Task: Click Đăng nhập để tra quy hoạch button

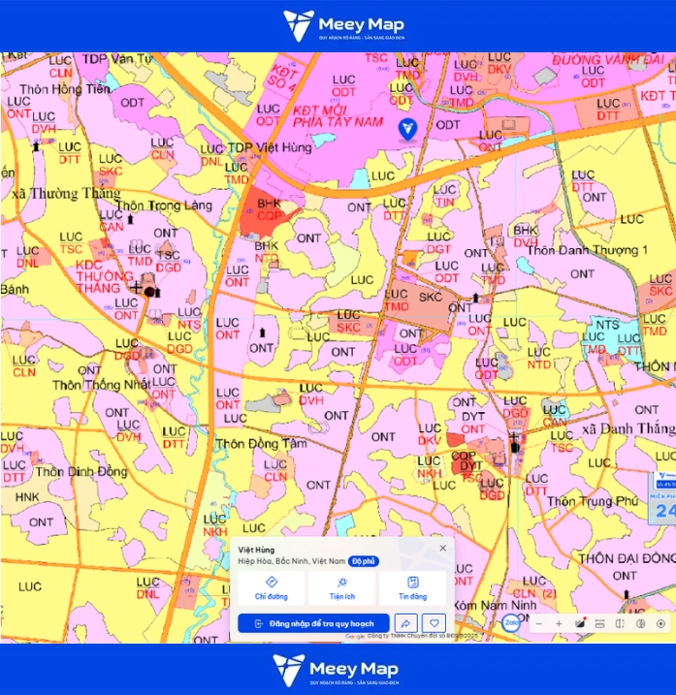Action: point(313,623)
